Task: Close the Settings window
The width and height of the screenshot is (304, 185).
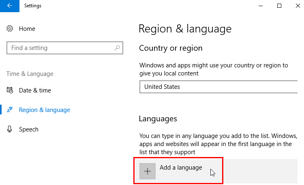Action: tap(298, 6)
